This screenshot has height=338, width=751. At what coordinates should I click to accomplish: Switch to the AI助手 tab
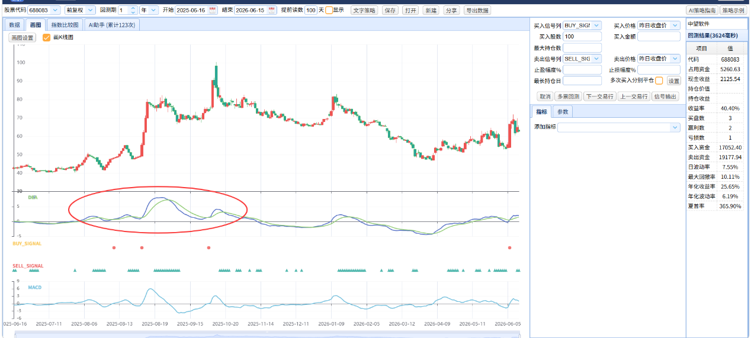click(112, 25)
